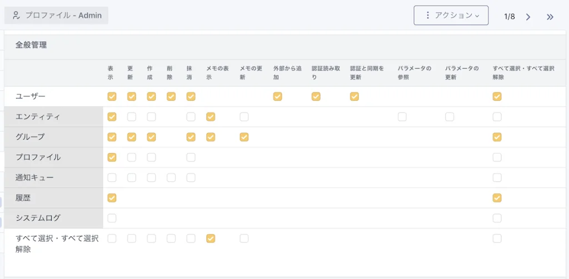Image resolution: width=569 pixels, height=279 pixels.
Task: Select all rows in 作成 column
Action: tap(151, 239)
